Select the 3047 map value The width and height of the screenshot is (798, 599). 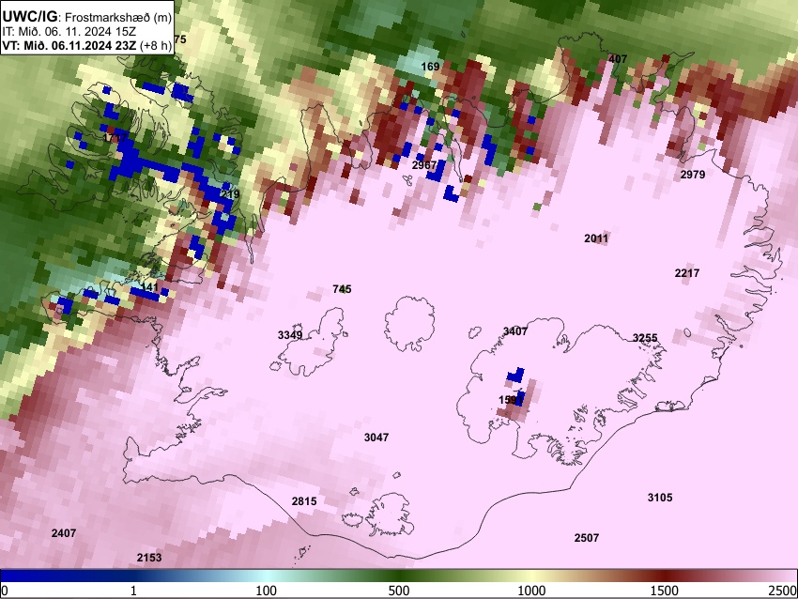[376, 438]
